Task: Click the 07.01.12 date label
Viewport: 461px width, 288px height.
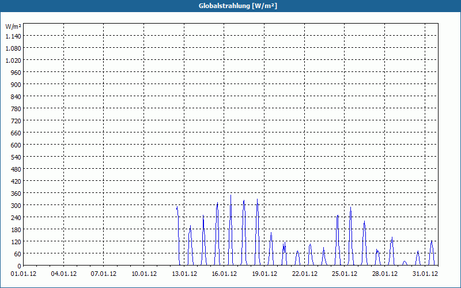Action: (104, 274)
